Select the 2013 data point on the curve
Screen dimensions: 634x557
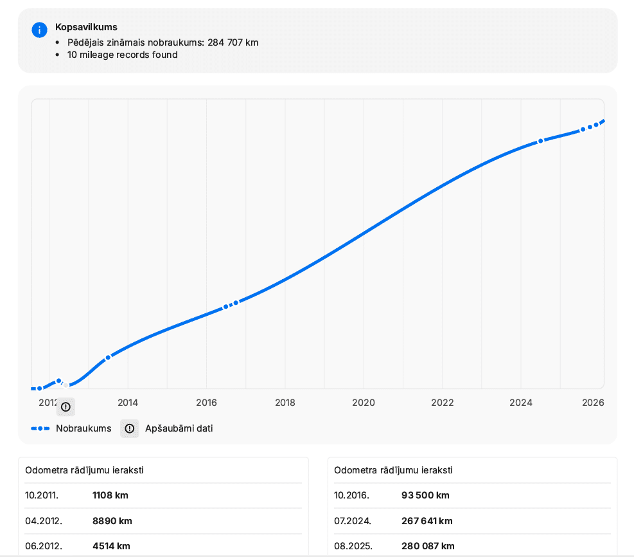pyautogui.click(x=108, y=358)
